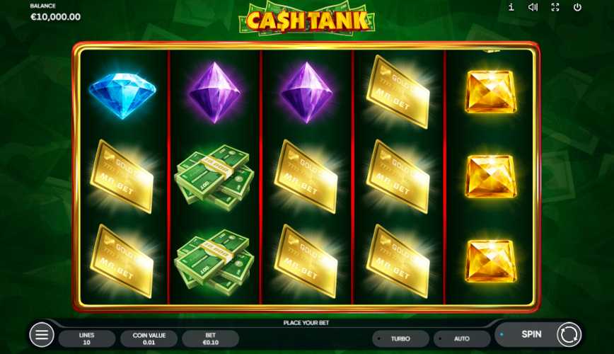Click the power exit icon

577,7
